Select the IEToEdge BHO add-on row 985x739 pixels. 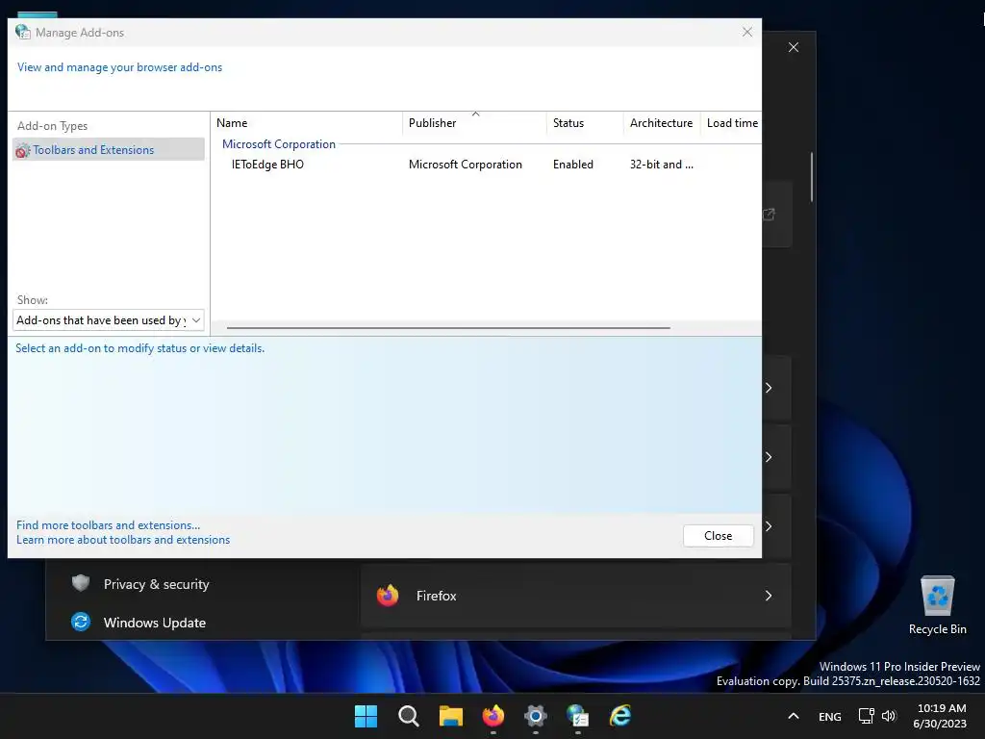[x=486, y=165]
